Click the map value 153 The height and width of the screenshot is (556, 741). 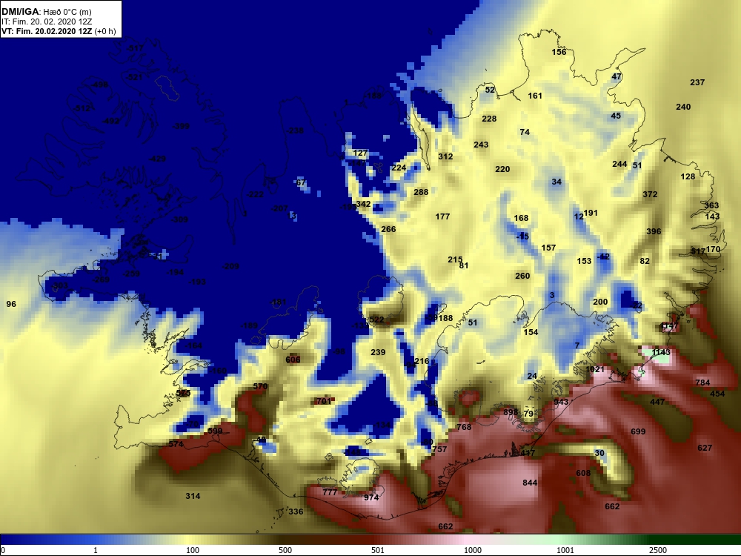click(x=585, y=261)
